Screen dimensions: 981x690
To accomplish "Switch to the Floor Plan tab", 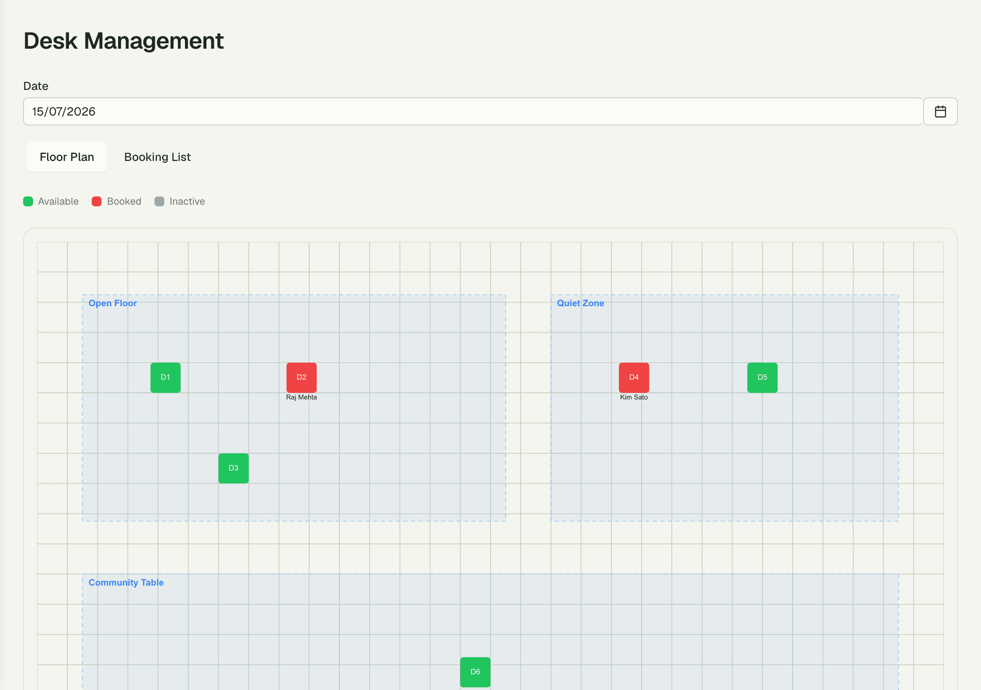I will click(x=66, y=157).
